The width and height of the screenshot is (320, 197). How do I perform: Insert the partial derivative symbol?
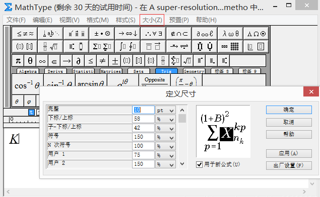tap(79, 61)
